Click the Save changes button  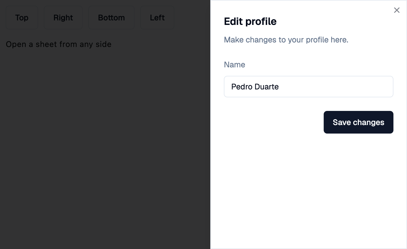(x=358, y=122)
